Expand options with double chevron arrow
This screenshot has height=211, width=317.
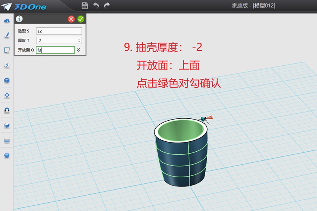pyautogui.click(x=78, y=50)
